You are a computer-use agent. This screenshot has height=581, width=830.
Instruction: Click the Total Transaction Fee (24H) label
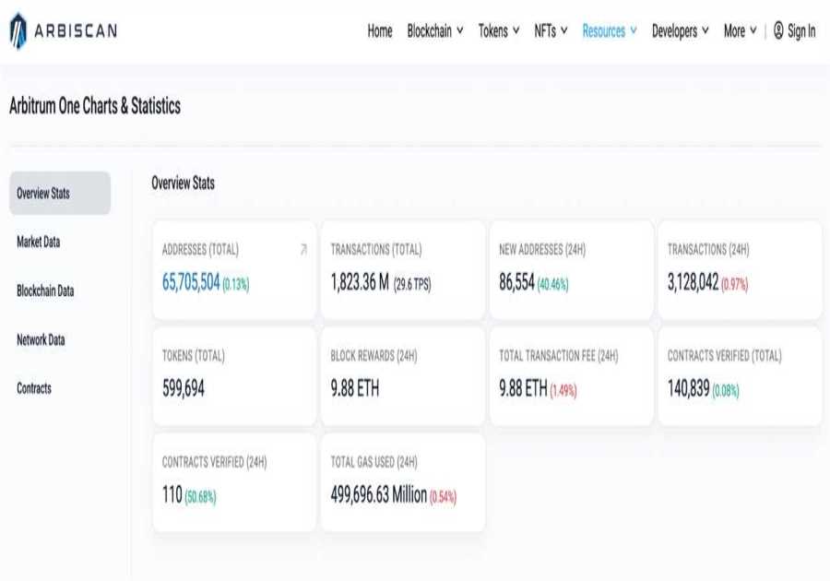[x=559, y=356]
